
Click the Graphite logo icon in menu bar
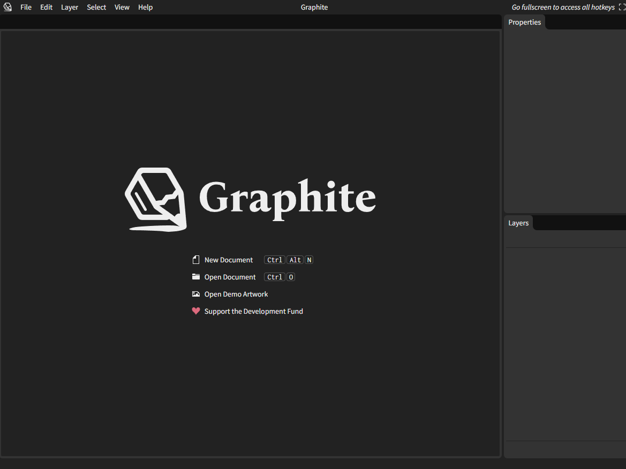pyautogui.click(x=7, y=7)
